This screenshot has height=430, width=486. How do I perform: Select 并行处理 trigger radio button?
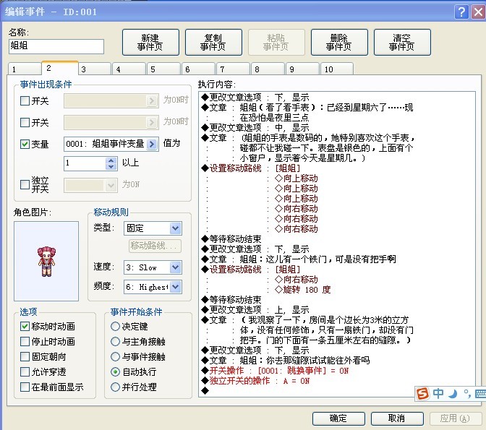point(115,387)
